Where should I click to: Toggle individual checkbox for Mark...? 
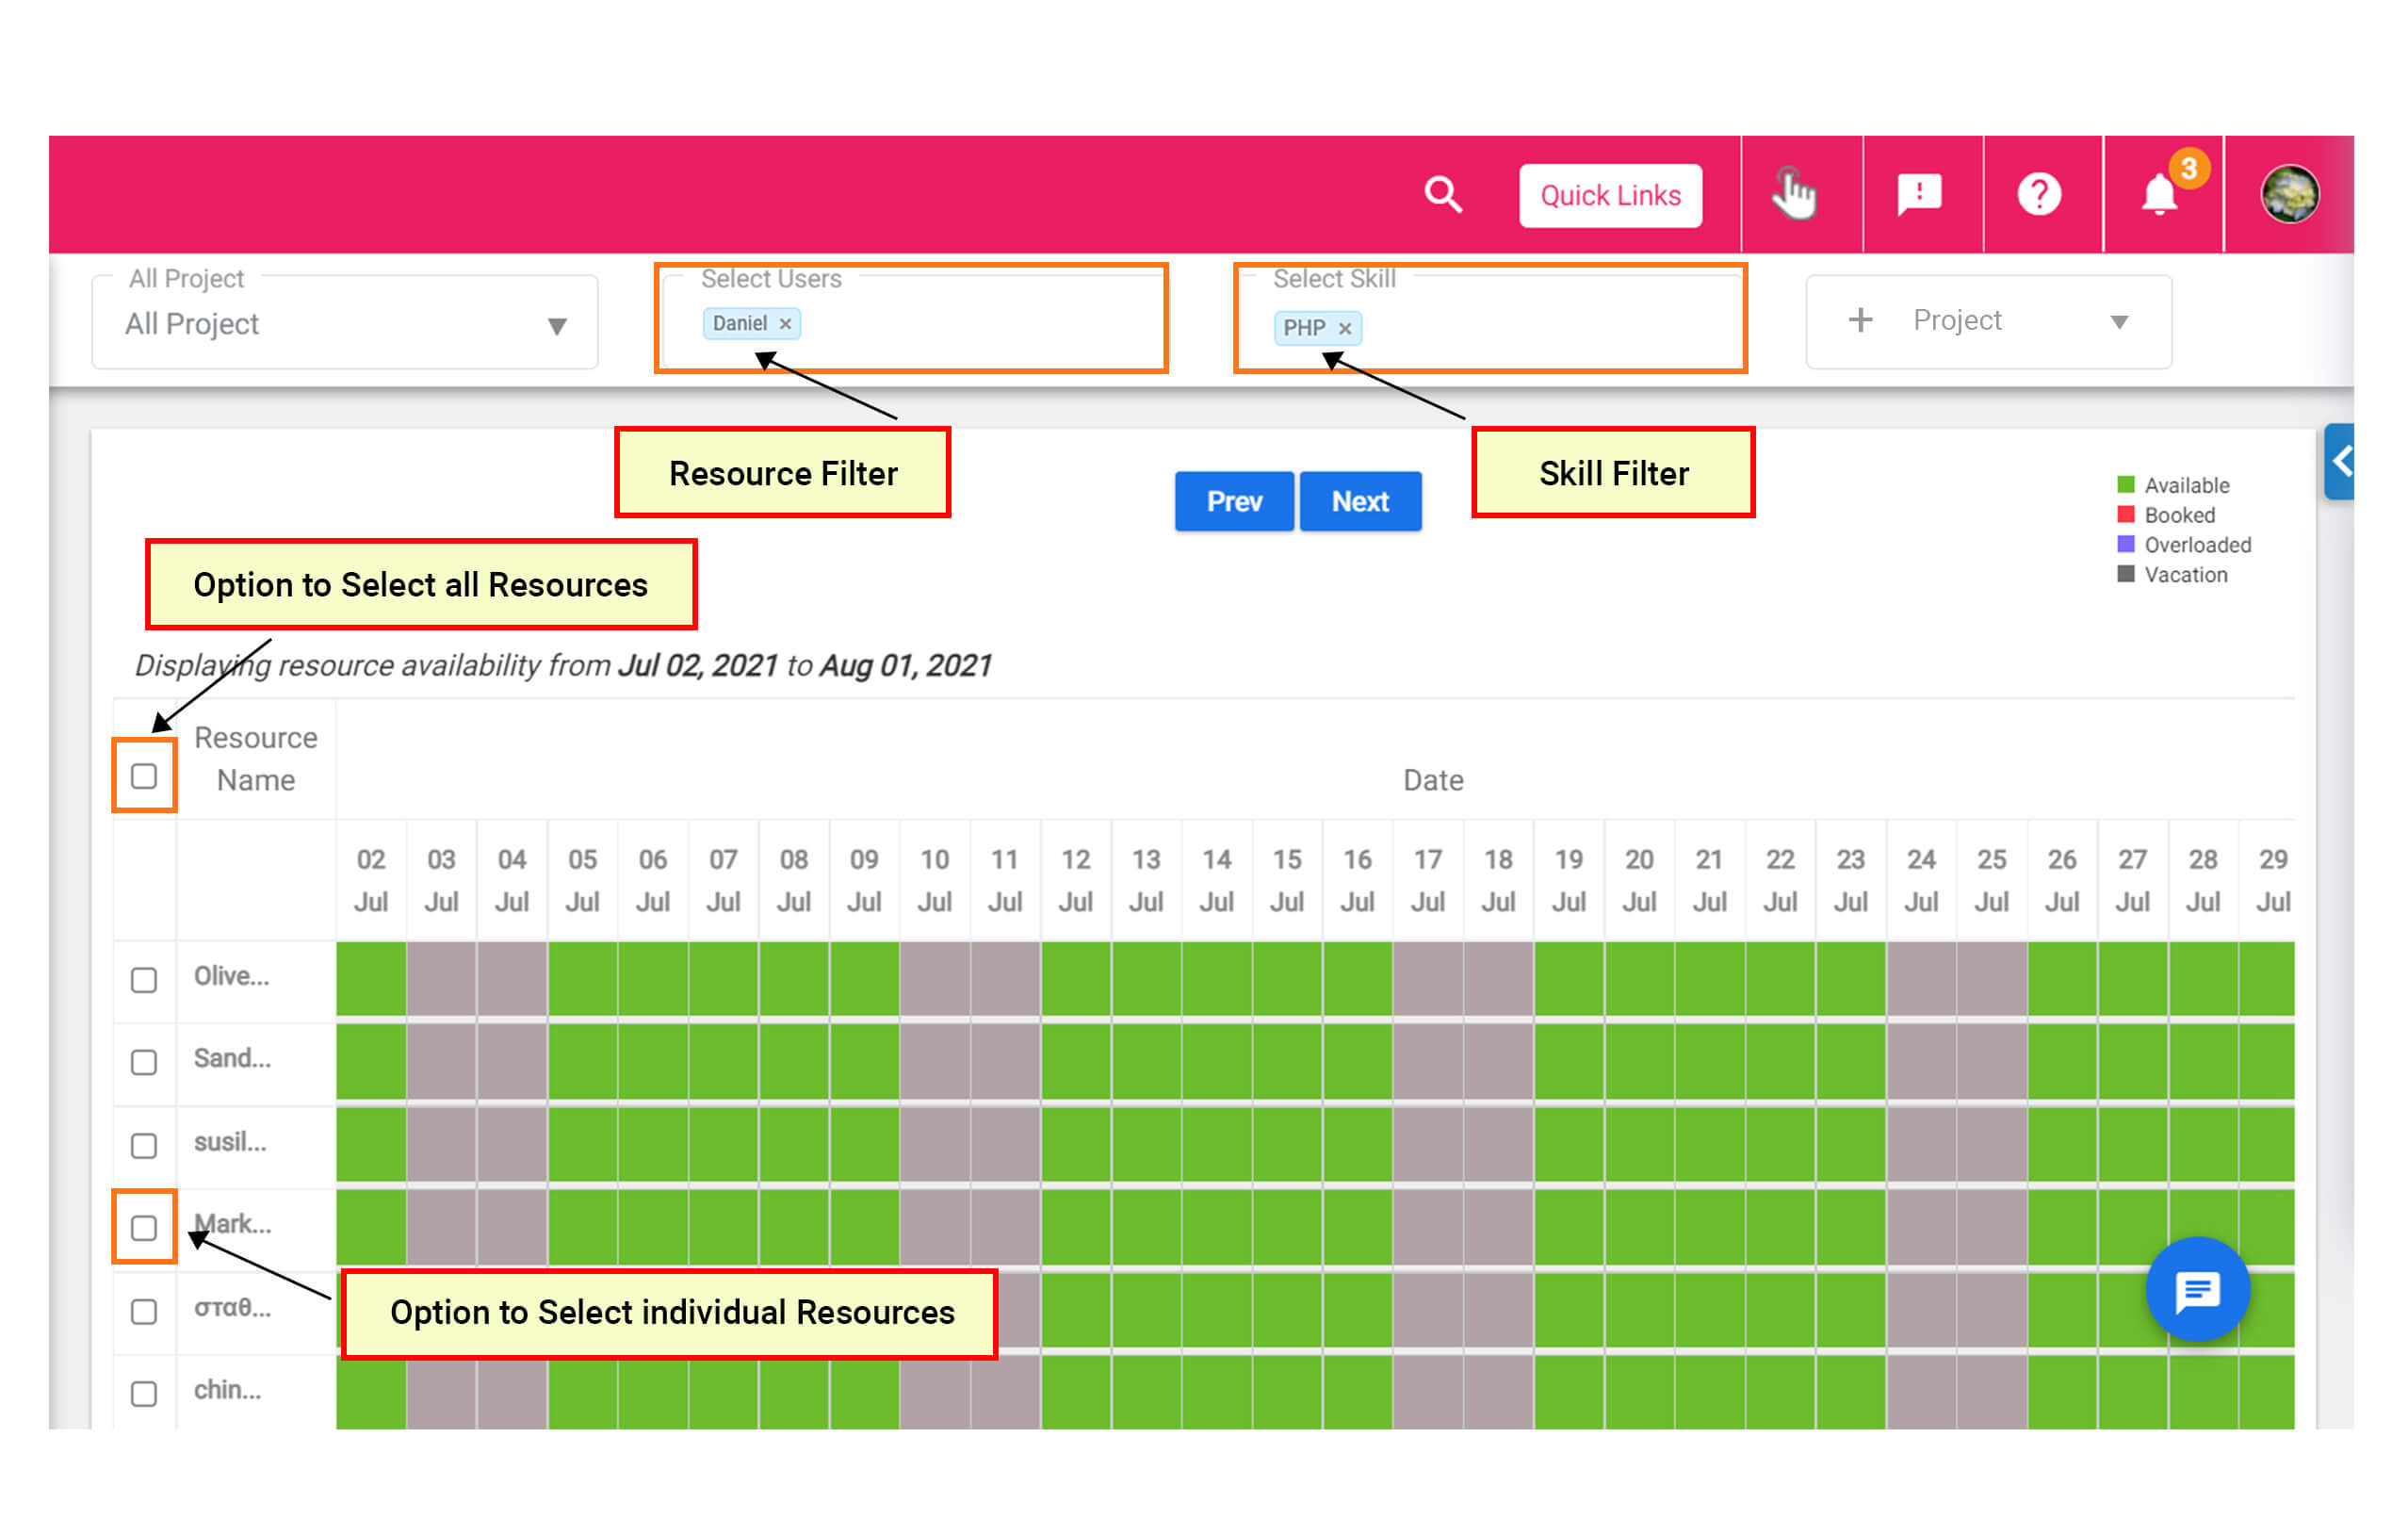tap(146, 1226)
